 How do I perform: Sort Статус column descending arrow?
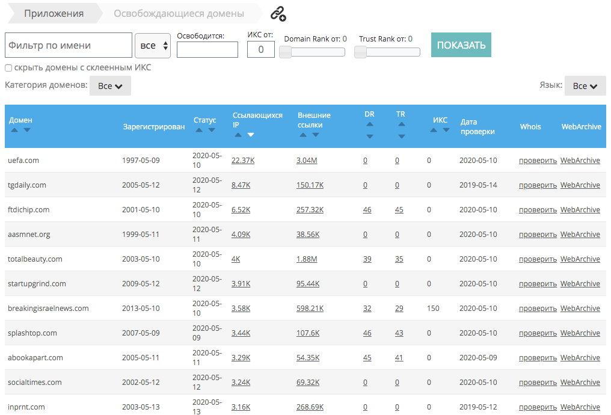click(212, 130)
